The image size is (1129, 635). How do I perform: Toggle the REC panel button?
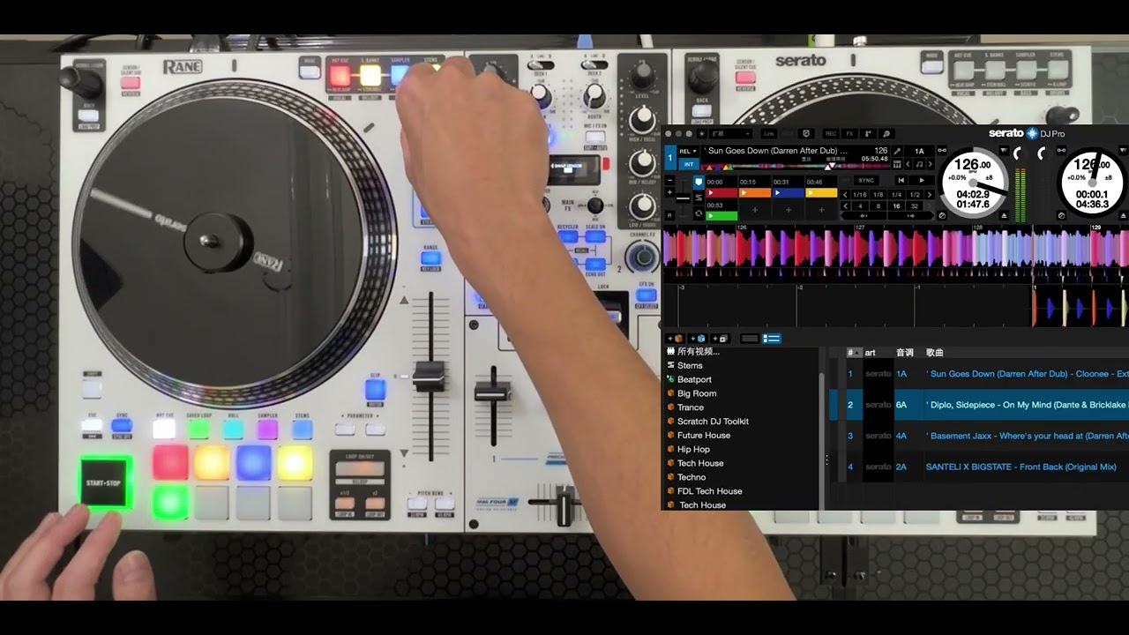pyautogui.click(x=831, y=134)
